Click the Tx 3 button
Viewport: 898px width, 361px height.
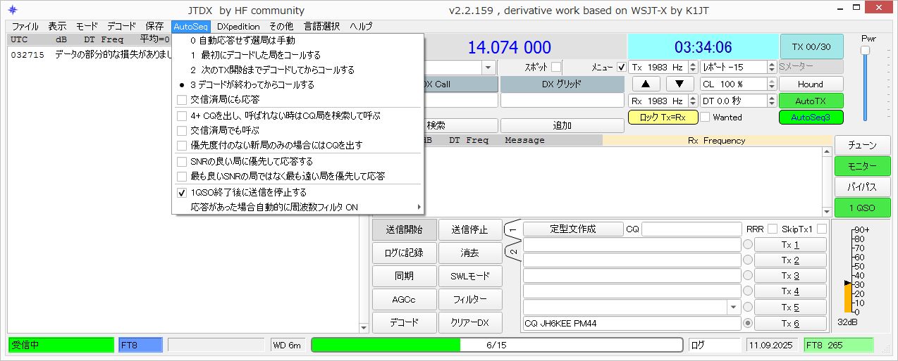790,276
